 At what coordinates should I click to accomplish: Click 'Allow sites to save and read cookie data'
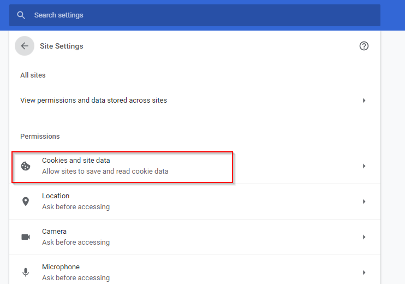[x=105, y=171]
